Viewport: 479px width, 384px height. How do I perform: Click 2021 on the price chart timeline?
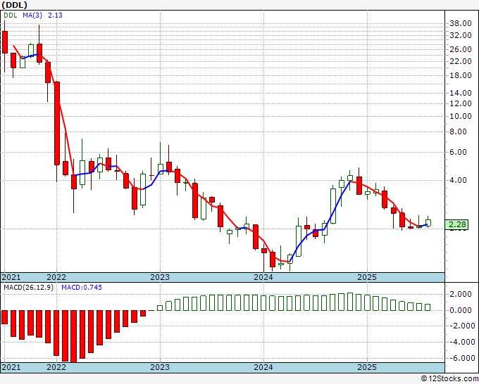pyautogui.click(x=11, y=277)
